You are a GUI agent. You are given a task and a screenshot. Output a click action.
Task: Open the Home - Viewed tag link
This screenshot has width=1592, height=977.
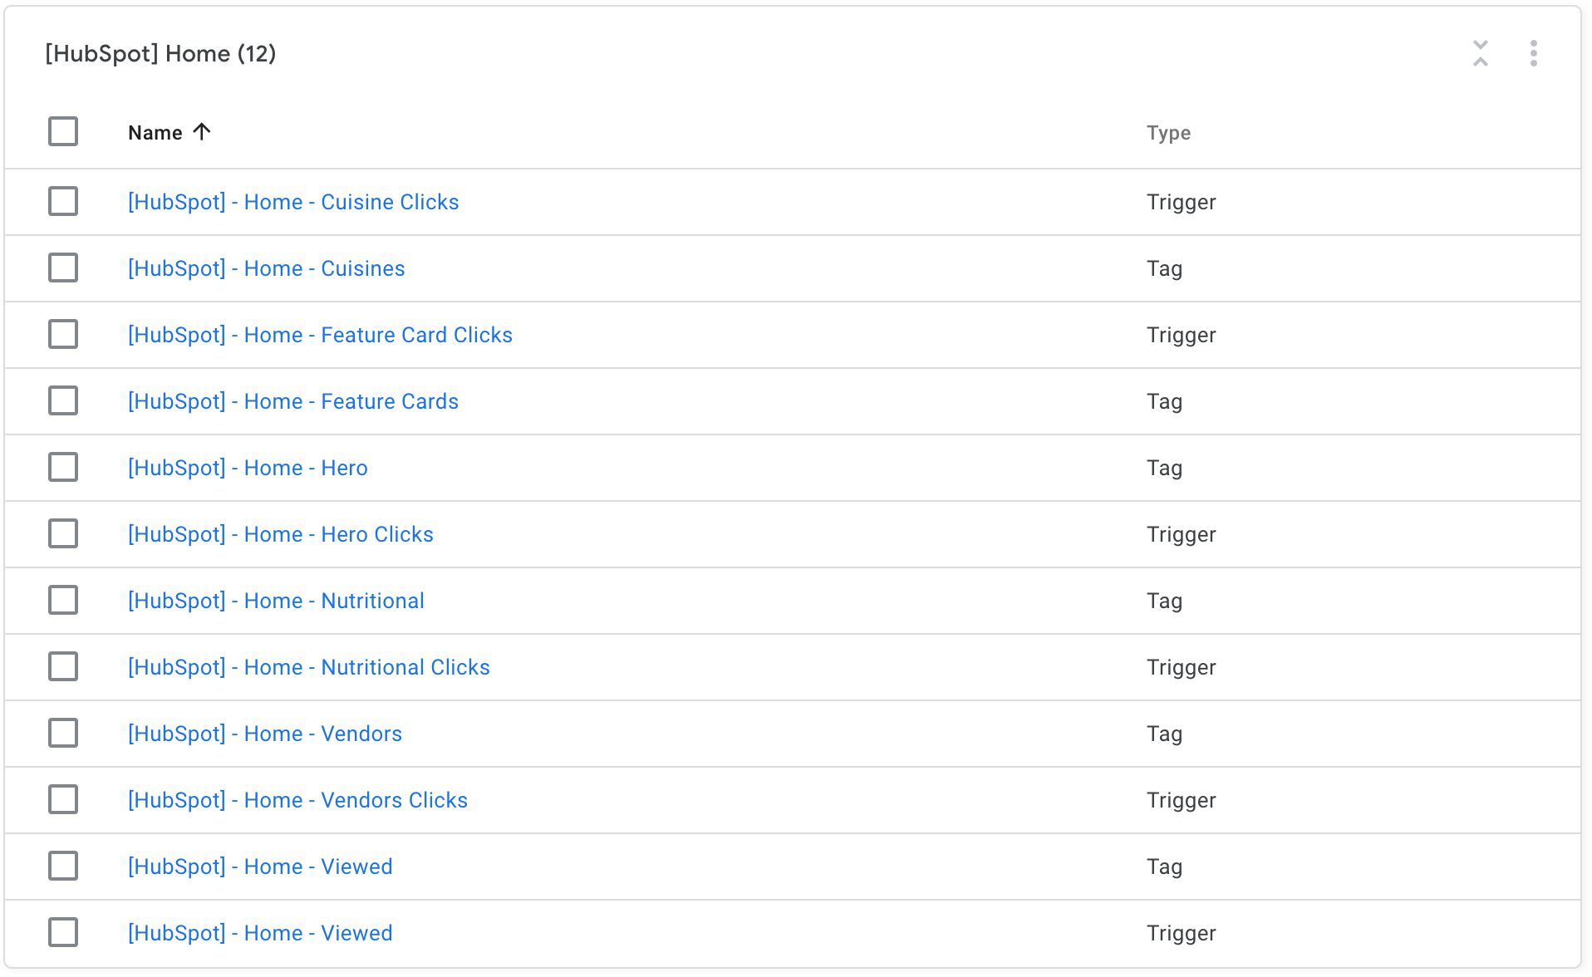point(260,867)
